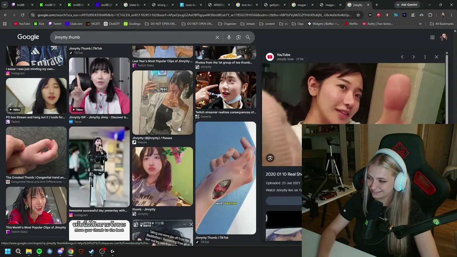This screenshot has height=257, width=457.
Task: Search inside preview image with Lens
Action: pyautogui.click(x=270, y=158)
